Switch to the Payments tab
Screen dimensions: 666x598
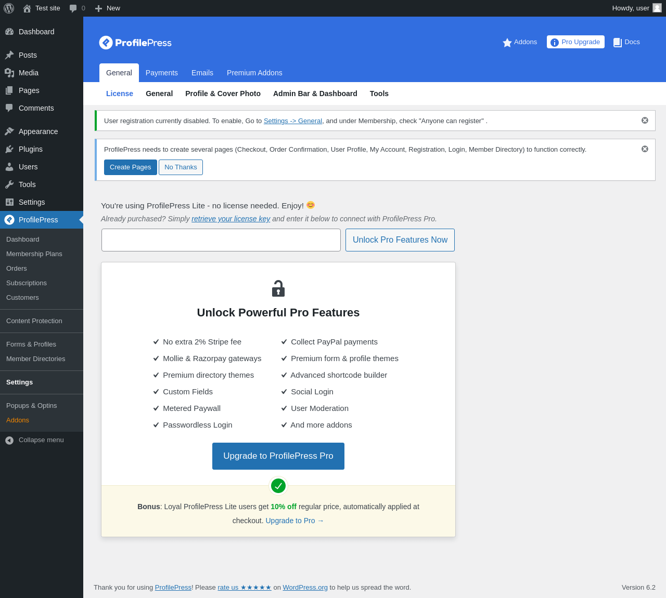coord(162,73)
